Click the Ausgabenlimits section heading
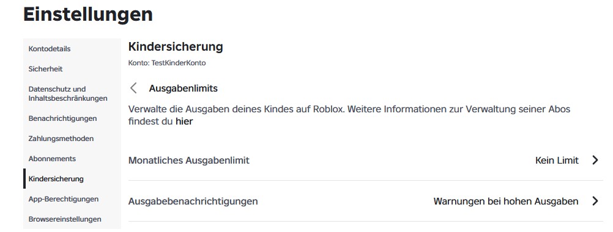Image resolution: width=613 pixels, height=232 pixels. point(184,89)
